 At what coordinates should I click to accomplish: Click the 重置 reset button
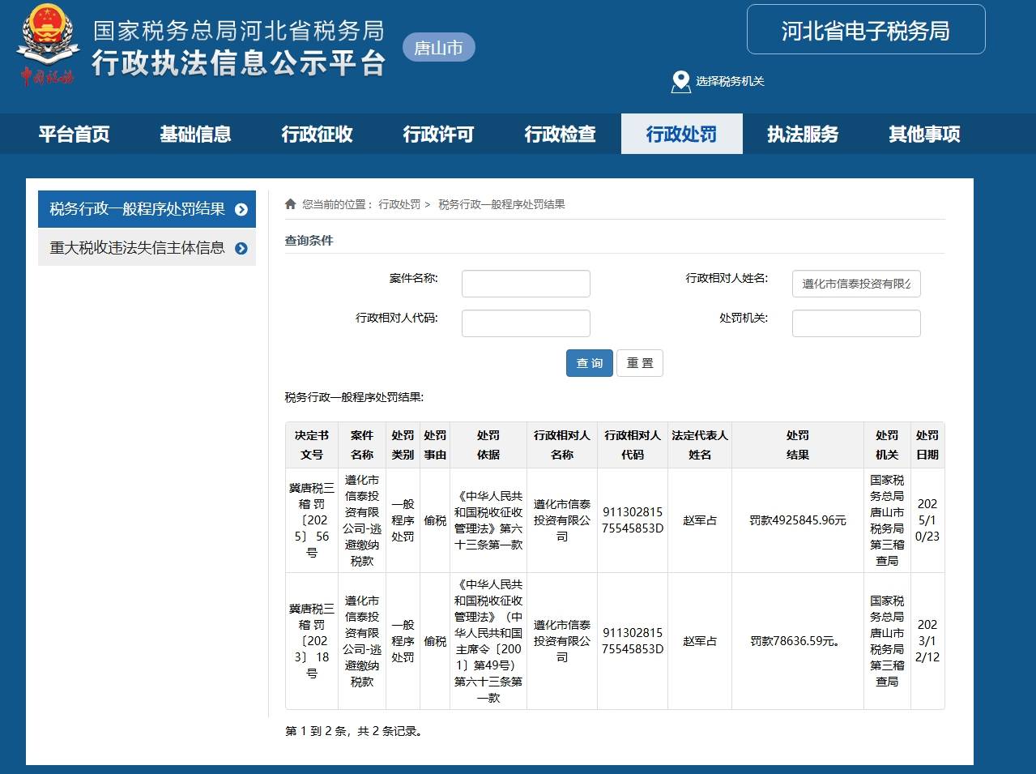(640, 363)
